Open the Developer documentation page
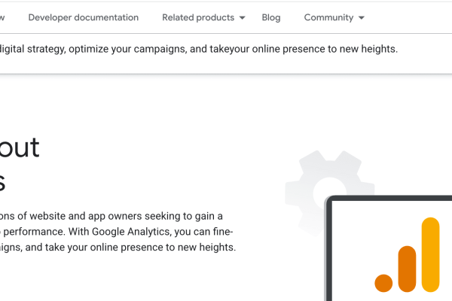The image size is (452, 301). (83, 17)
